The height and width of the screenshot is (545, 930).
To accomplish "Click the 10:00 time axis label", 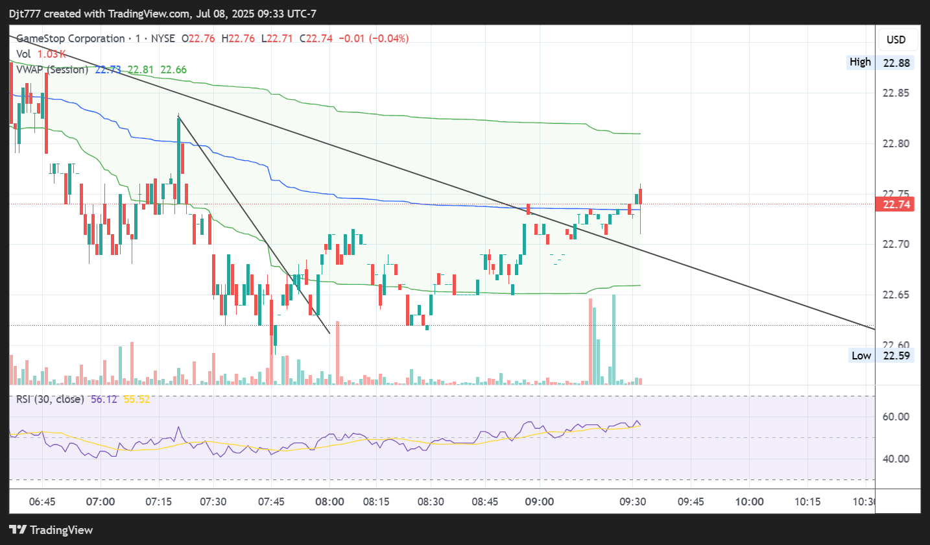I will pyautogui.click(x=748, y=502).
